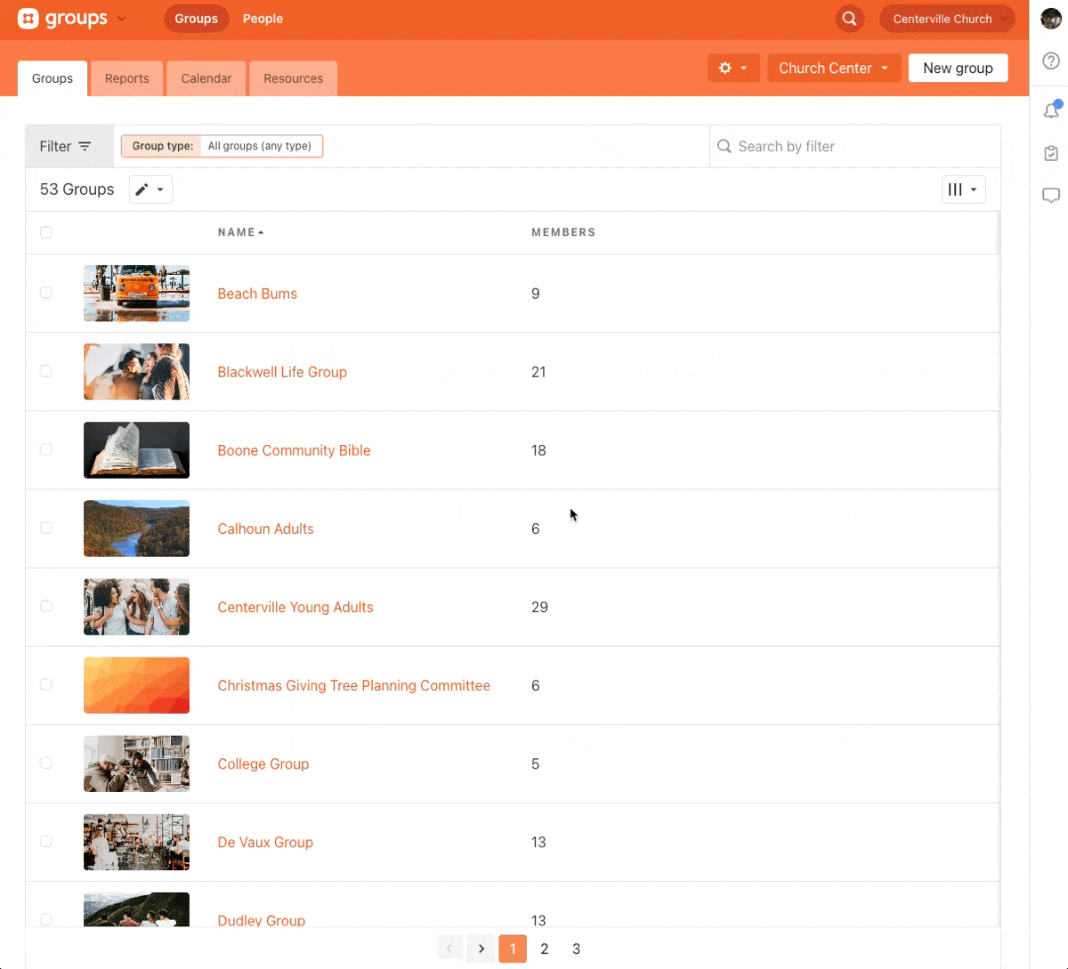Viewport: 1068px width, 969px height.
Task: Open the Church Center dropdown
Action: (x=833, y=68)
